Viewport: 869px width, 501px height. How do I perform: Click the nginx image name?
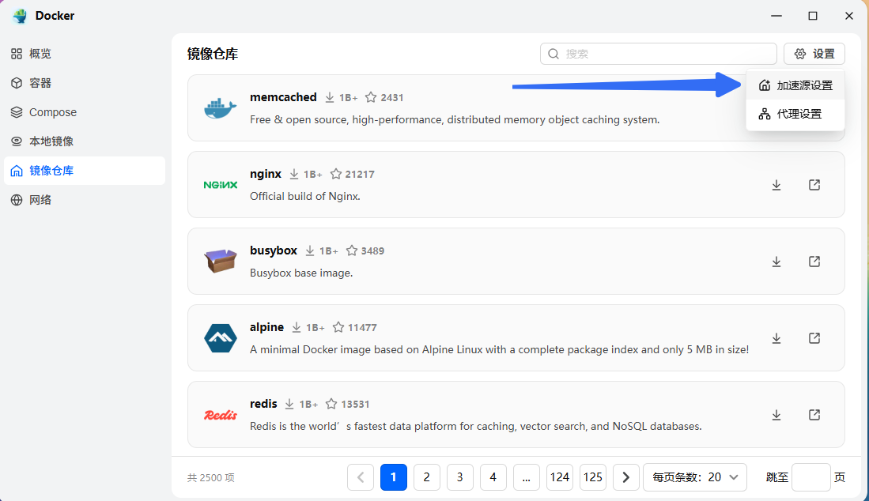click(266, 174)
